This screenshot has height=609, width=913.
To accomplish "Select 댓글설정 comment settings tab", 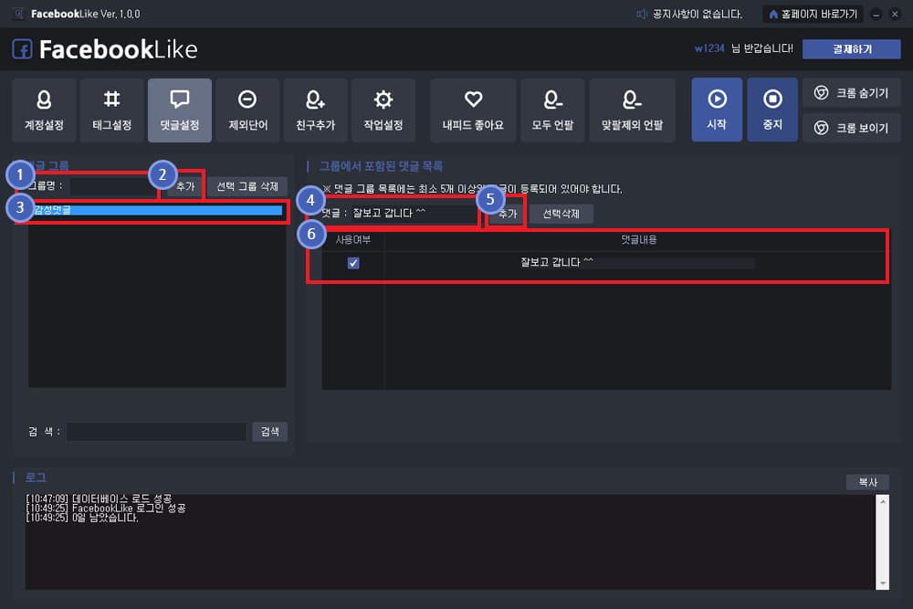I will click(180, 110).
